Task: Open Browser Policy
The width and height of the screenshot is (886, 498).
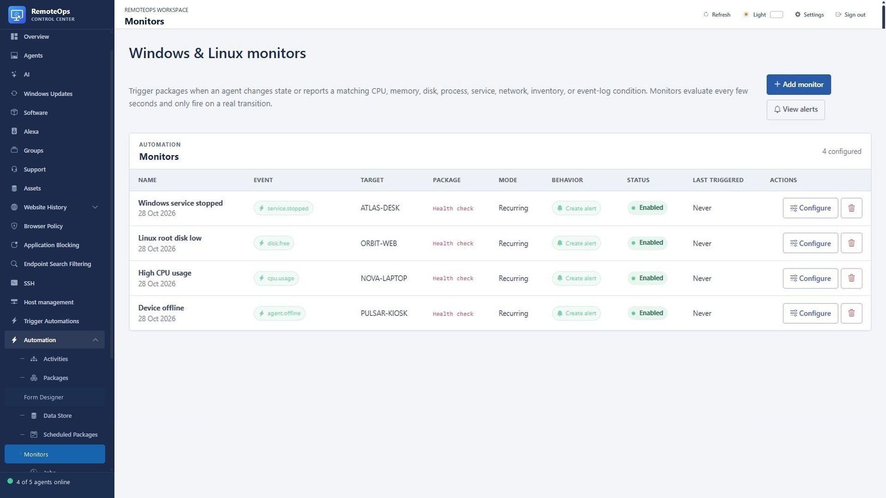Action: pos(54,226)
